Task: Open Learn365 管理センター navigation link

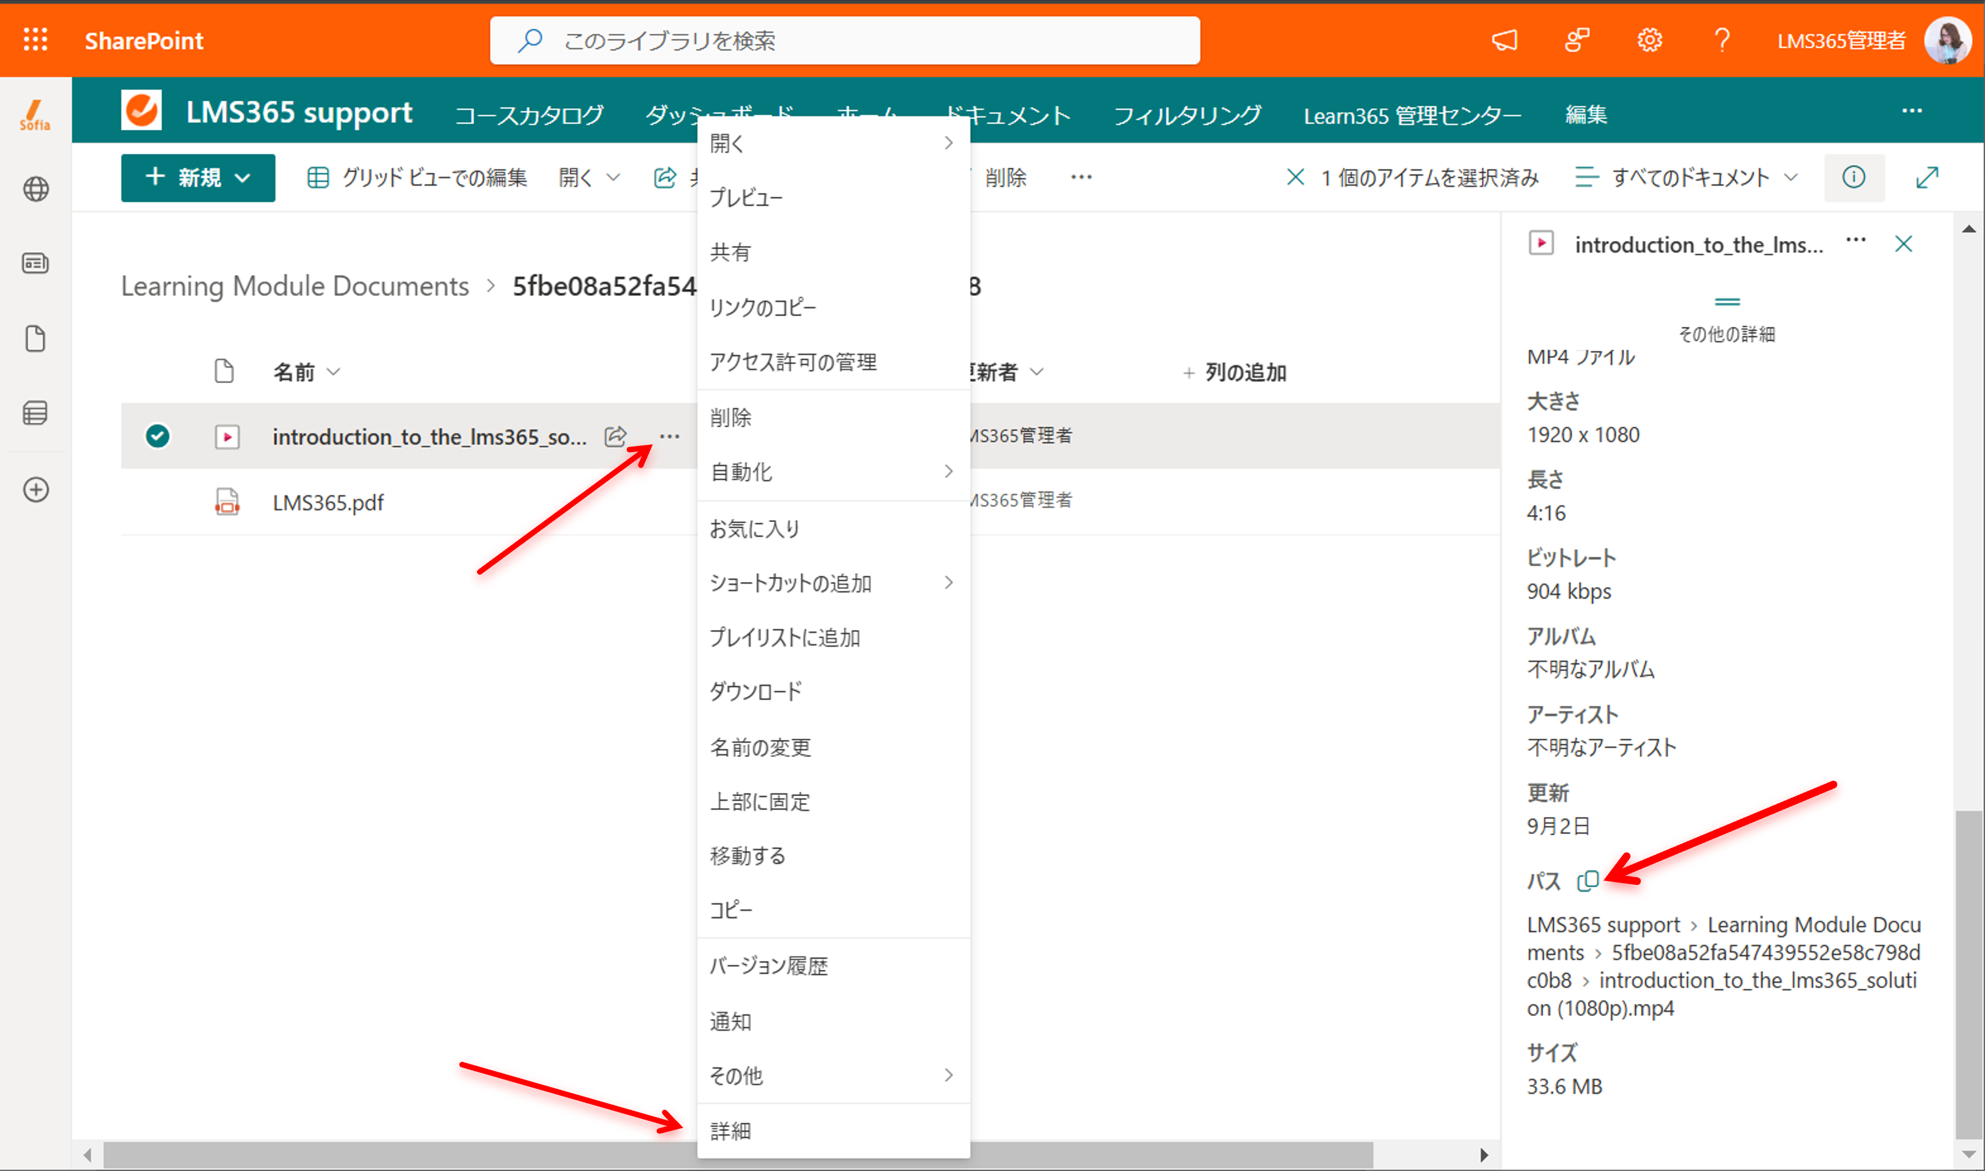Action: tap(1412, 115)
